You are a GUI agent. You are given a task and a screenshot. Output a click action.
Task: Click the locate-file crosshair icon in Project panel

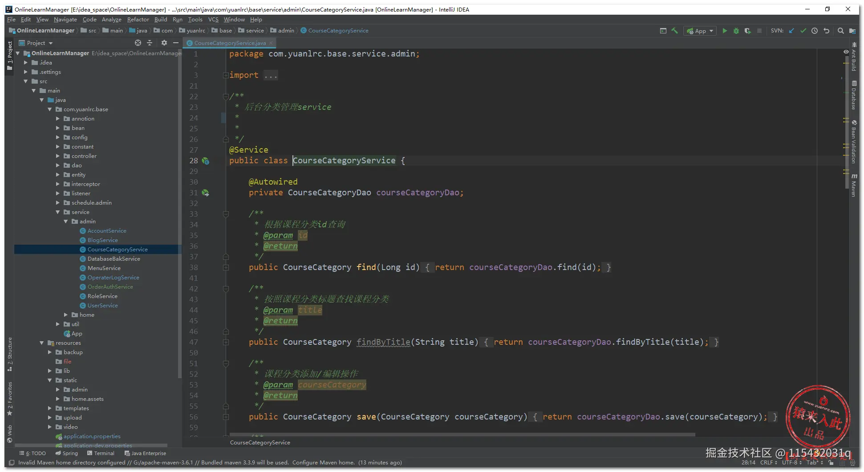(x=138, y=43)
